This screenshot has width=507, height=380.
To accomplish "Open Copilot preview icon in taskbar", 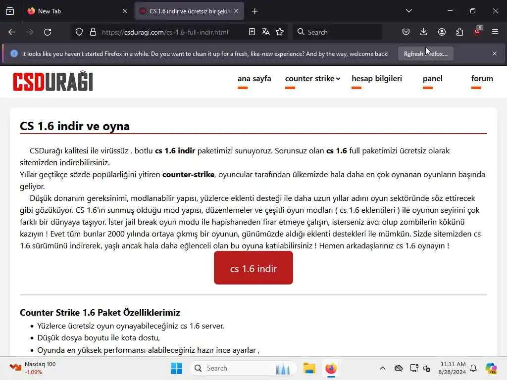I will (x=491, y=368).
